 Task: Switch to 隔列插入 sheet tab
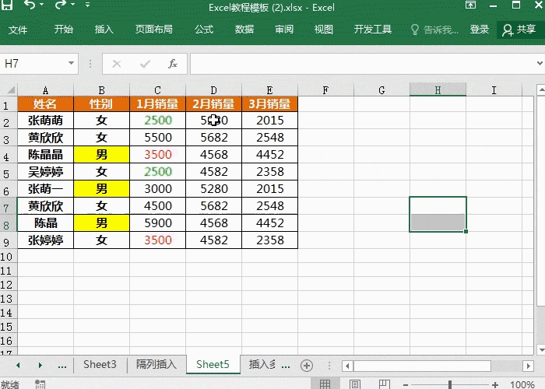point(156,364)
